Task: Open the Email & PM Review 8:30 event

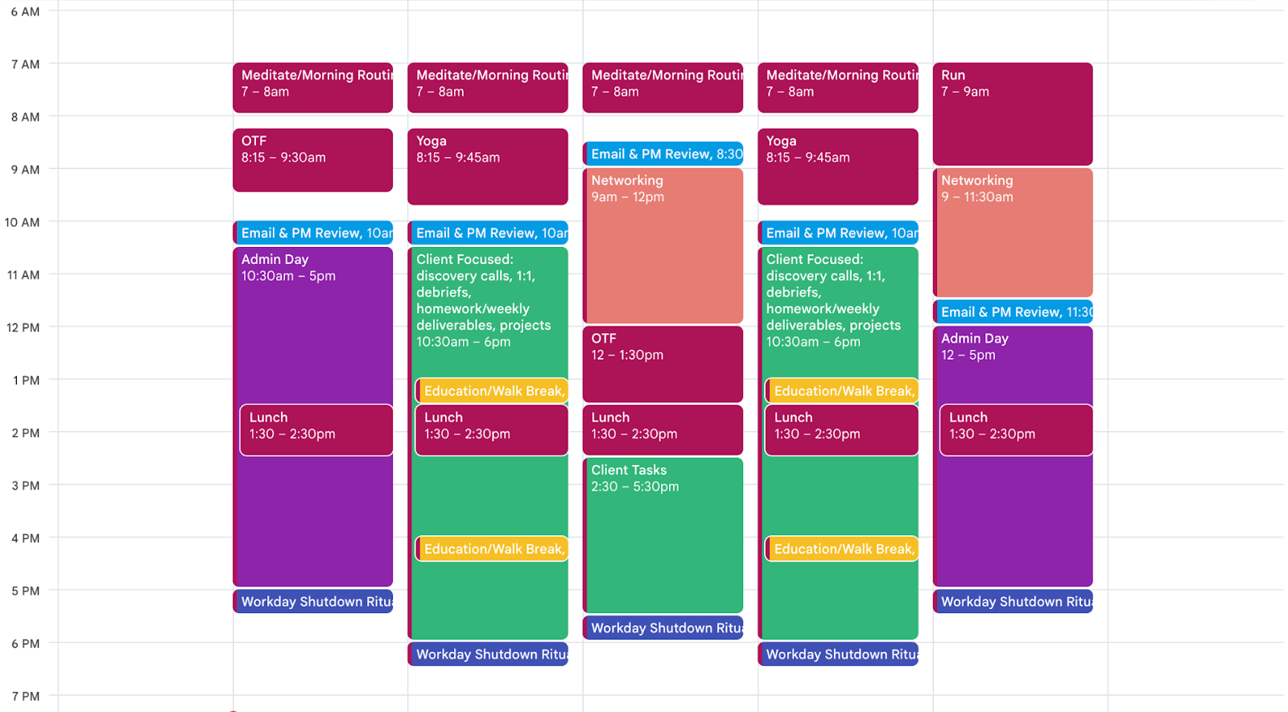Action: [663, 154]
